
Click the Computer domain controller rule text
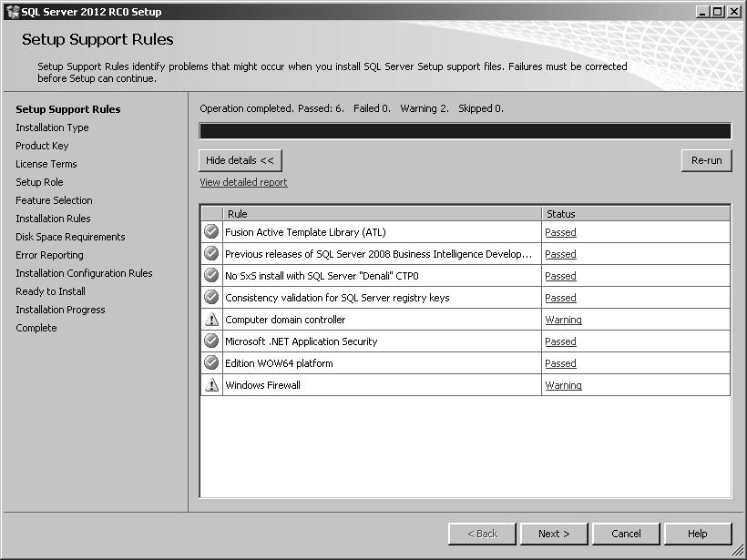(285, 320)
